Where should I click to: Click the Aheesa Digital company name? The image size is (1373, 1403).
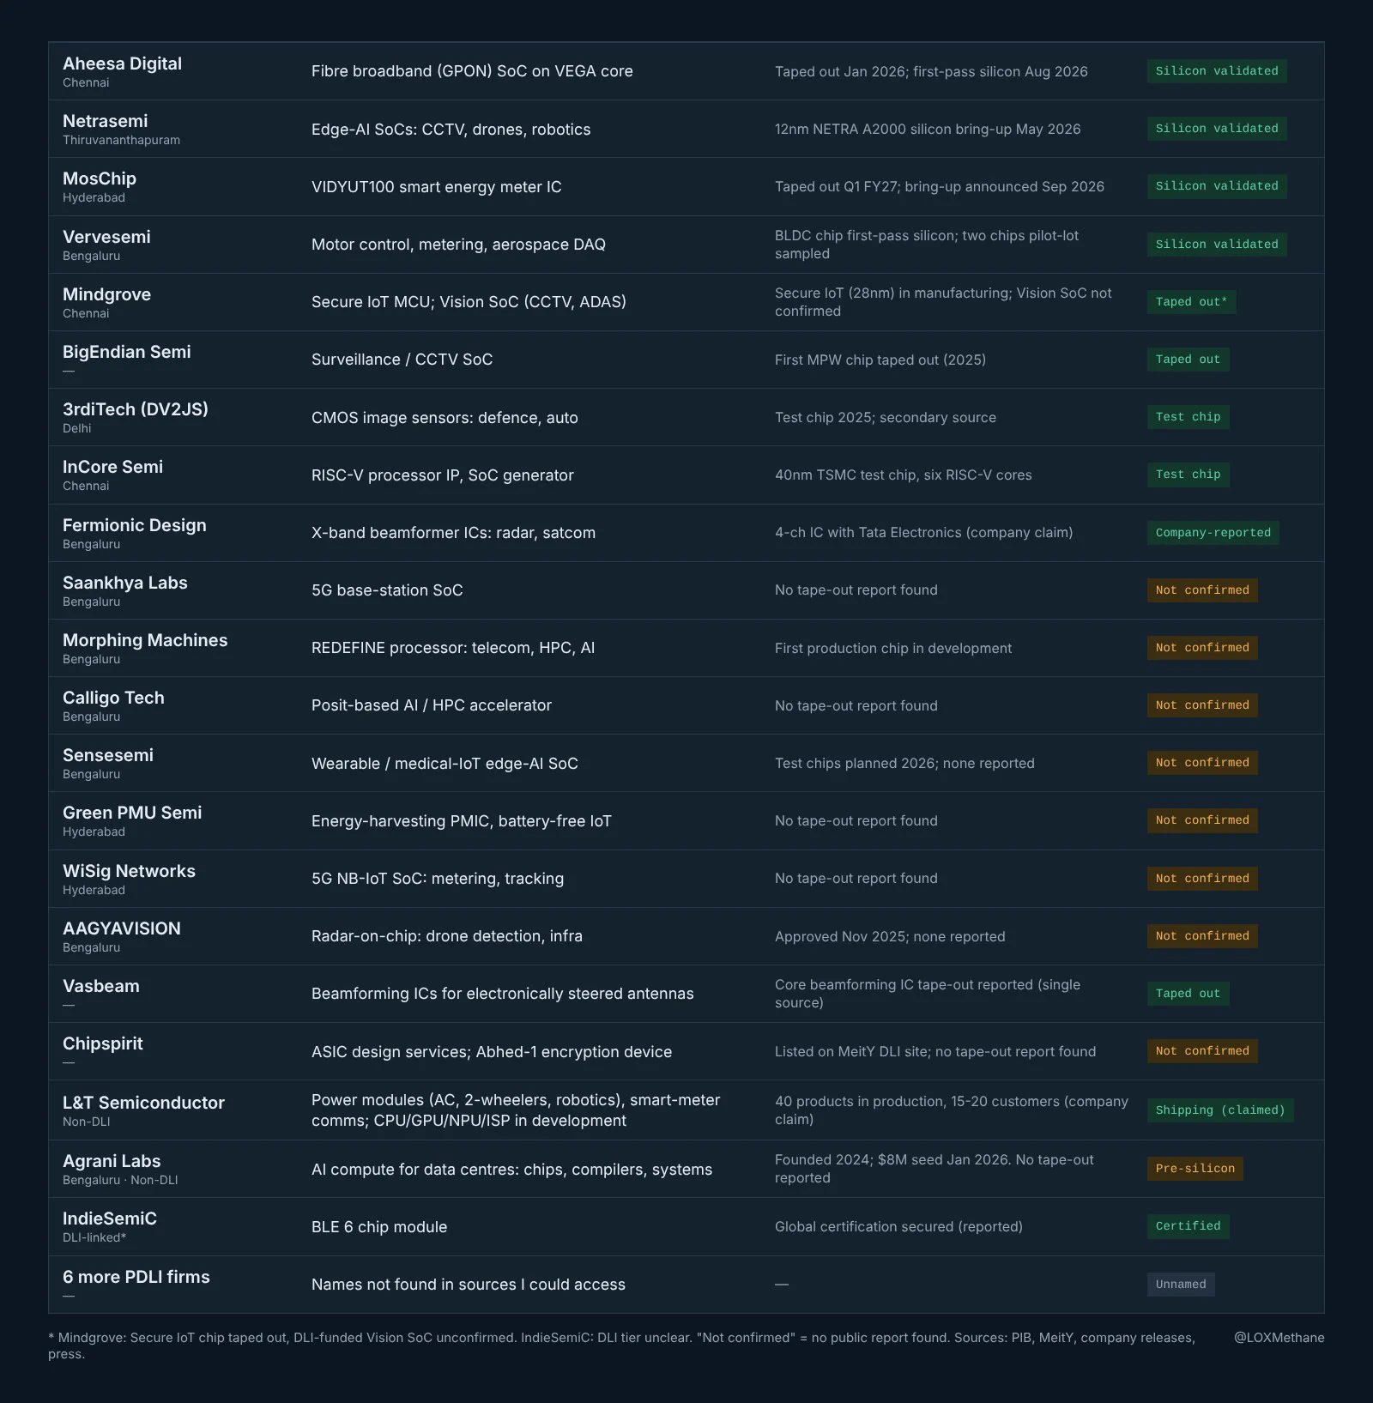coord(122,63)
